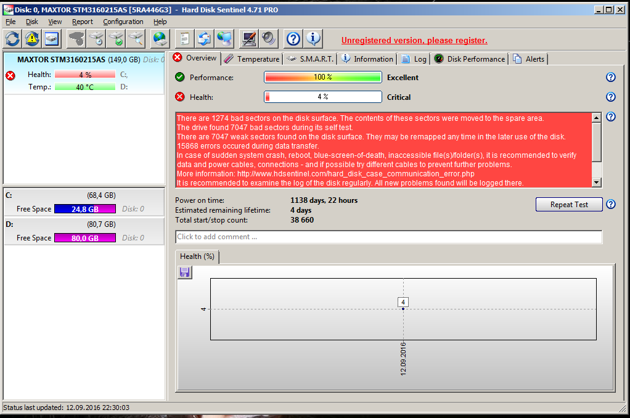
Task: Click the refresh with warning triangle toolbar icon
Action: pos(32,39)
